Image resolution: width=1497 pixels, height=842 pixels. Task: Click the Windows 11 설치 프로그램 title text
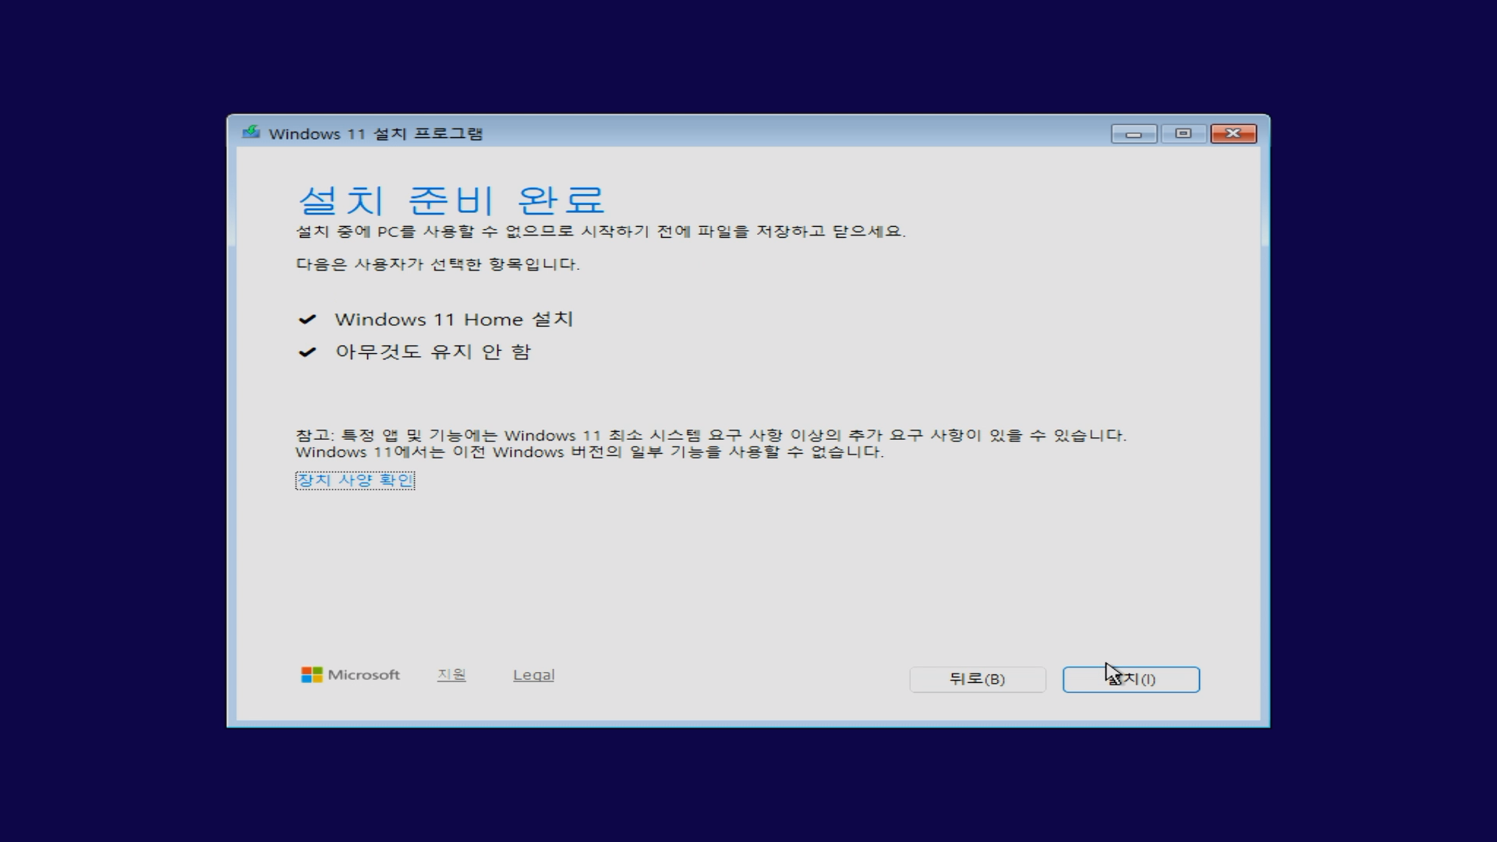click(x=375, y=133)
